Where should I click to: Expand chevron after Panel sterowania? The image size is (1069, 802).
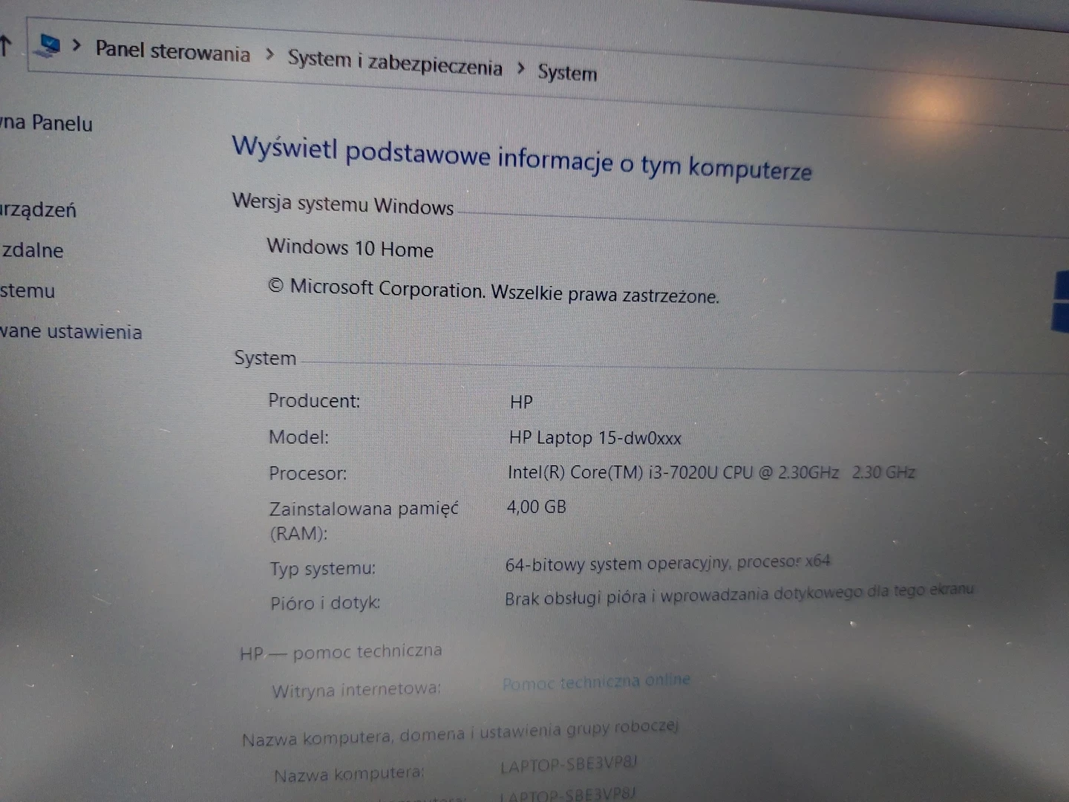point(269,54)
